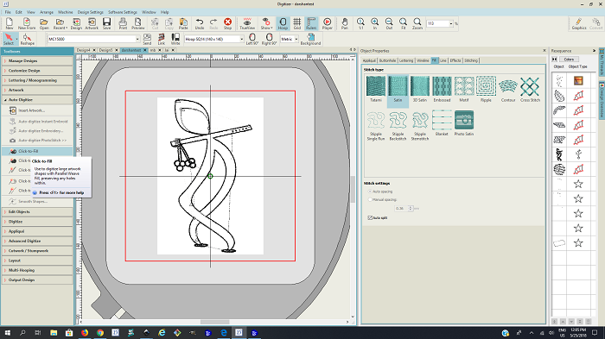Select the Manual spacing radio button
The width and height of the screenshot is (605, 339).
(370, 199)
